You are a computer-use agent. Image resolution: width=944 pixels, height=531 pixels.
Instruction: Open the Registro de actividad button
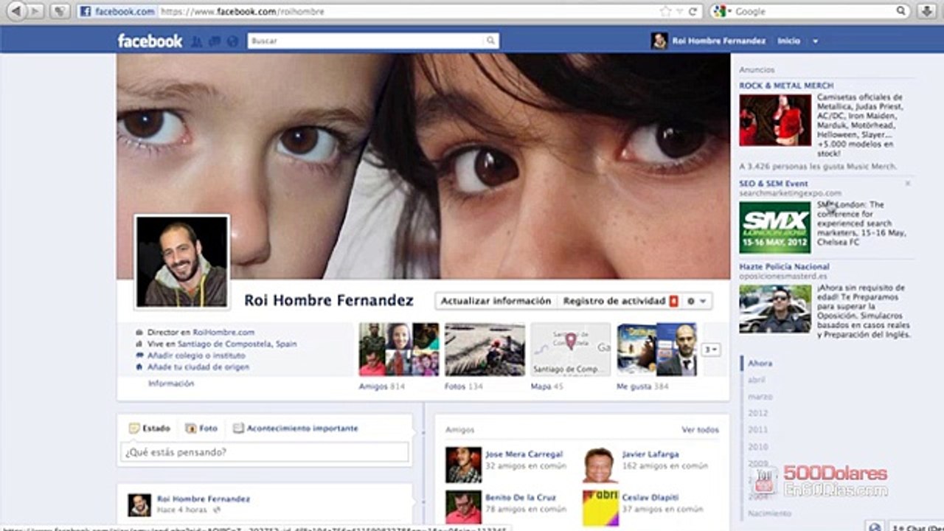click(x=619, y=301)
